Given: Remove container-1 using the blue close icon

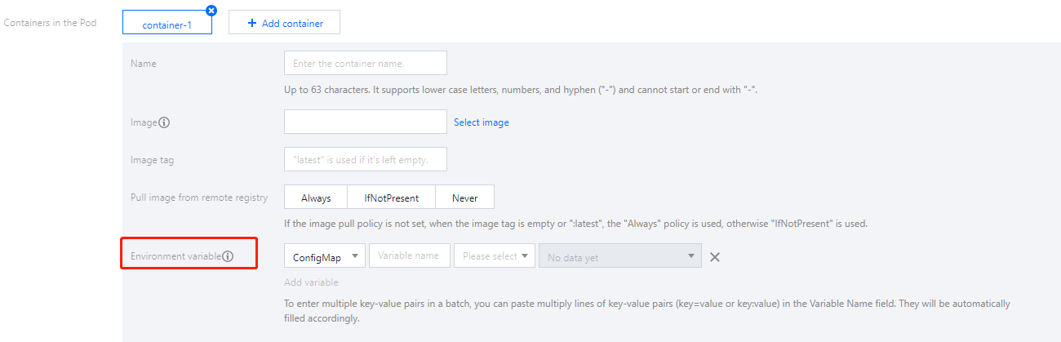Looking at the screenshot, I should (x=211, y=11).
